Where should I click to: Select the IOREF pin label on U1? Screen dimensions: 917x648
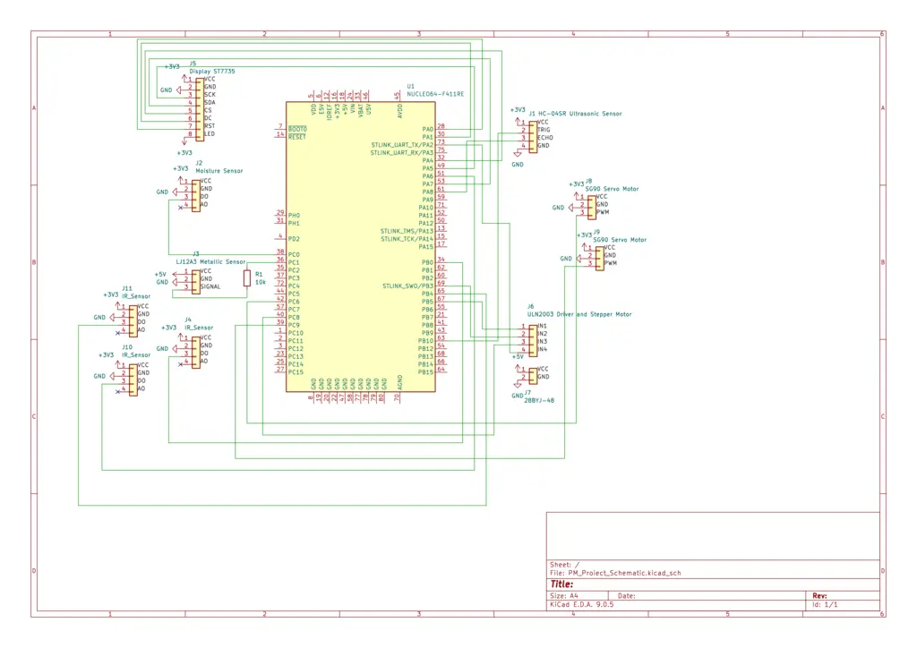(330, 112)
